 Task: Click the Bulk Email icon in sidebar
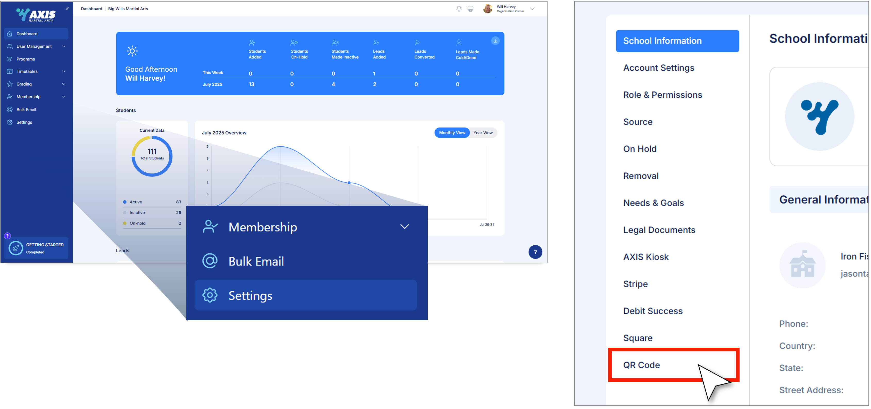[10, 110]
